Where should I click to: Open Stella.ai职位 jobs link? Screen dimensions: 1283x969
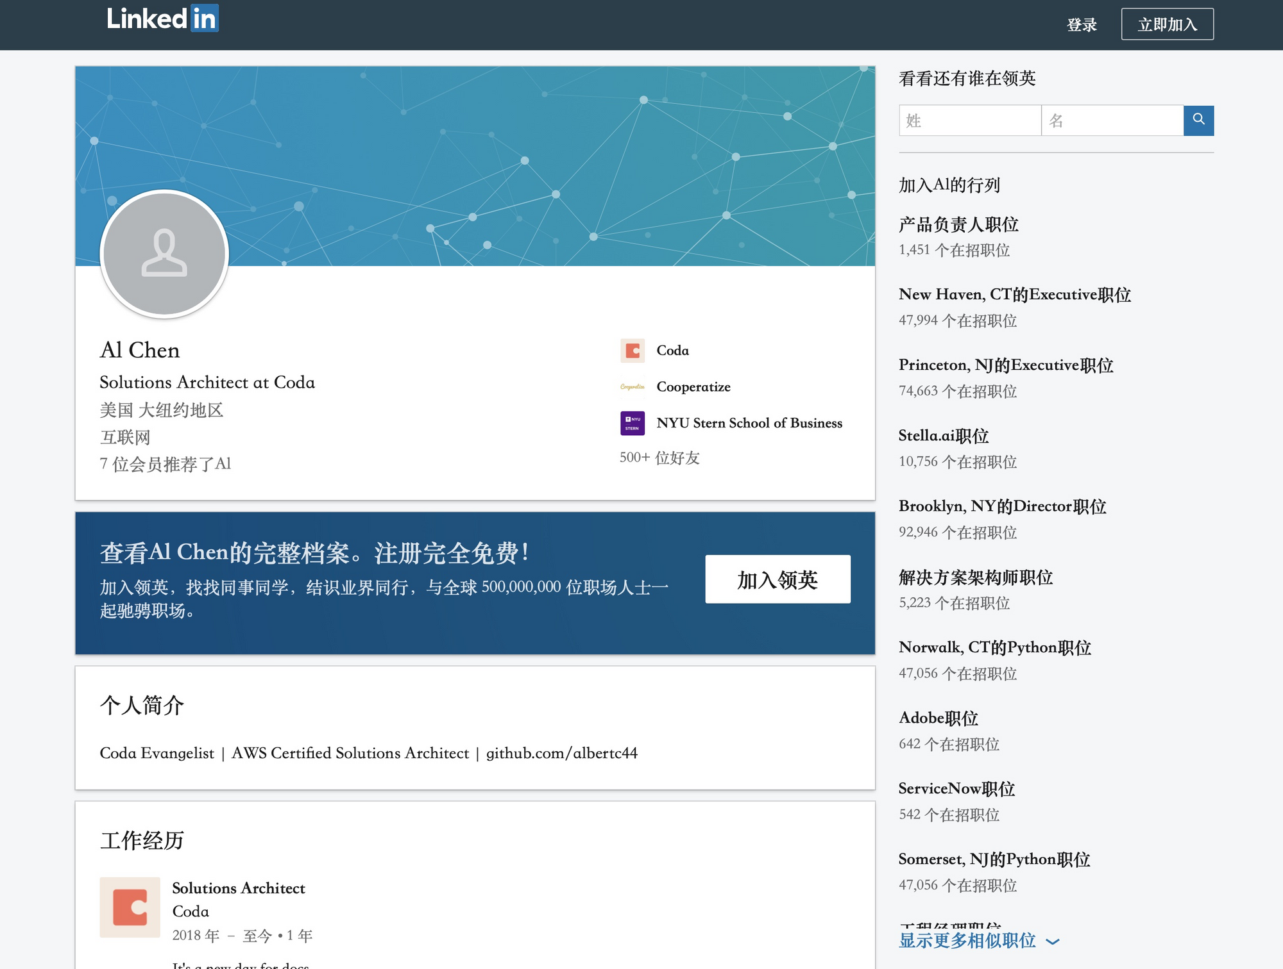(x=943, y=436)
